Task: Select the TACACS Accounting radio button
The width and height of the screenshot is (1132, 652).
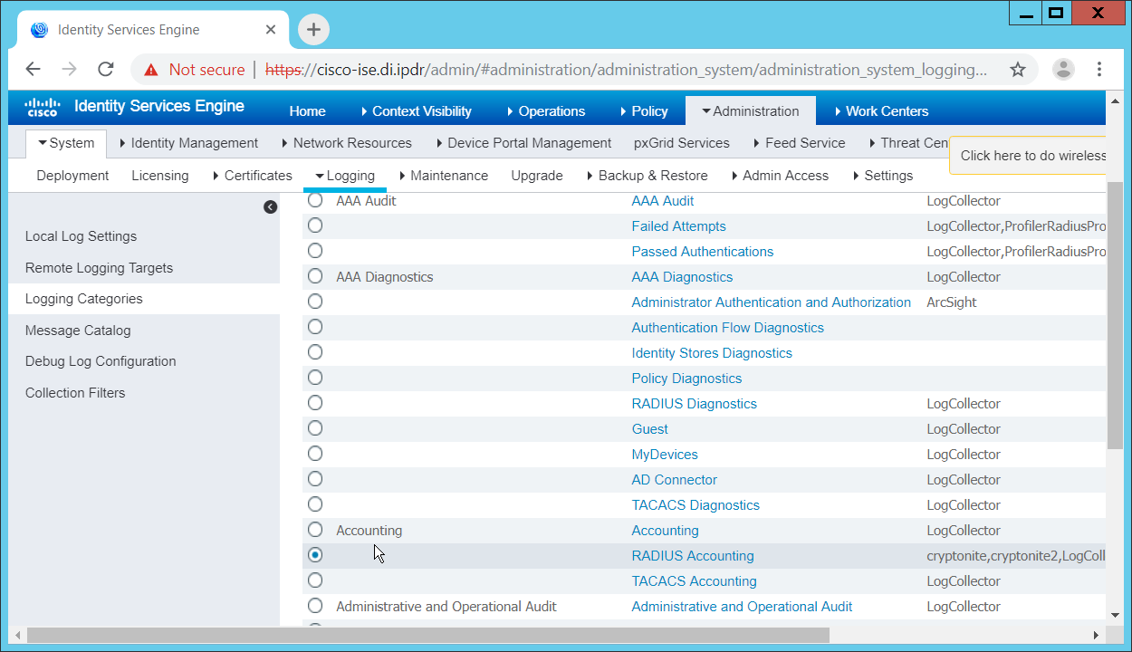Action: tap(315, 580)
